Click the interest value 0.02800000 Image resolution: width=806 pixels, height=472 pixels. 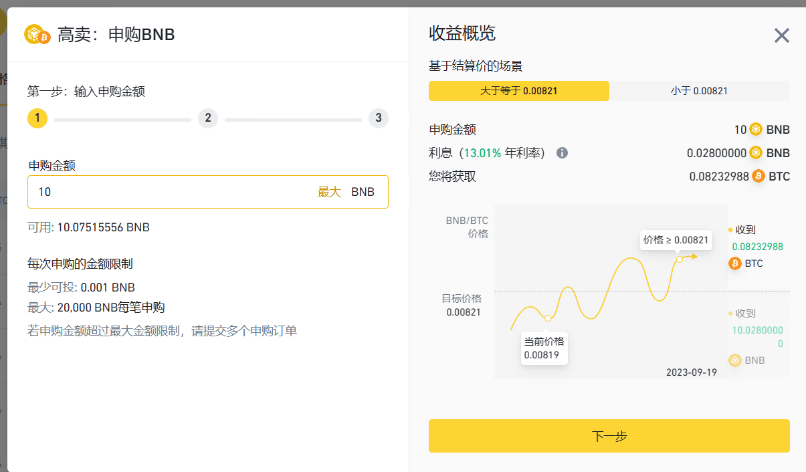pyautogui.click(x=716, y=153)
